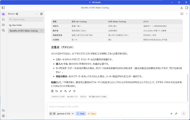Open options for Benefits of GPU Water Cooling chat
This screenshot has height=120, width=190.
[41, 31]
